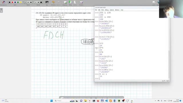
Task: Select the red pen color
Action: pos(12,2)
